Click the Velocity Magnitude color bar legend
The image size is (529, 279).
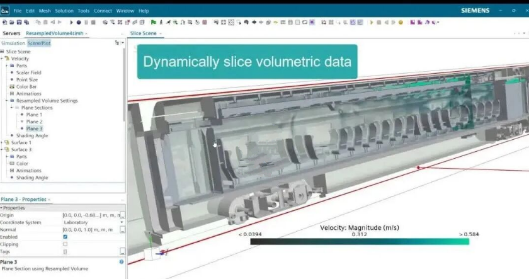(360, 240)
